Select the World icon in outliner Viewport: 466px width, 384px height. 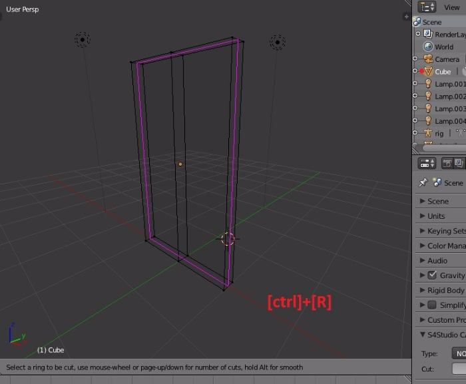(x=428, y=47)
